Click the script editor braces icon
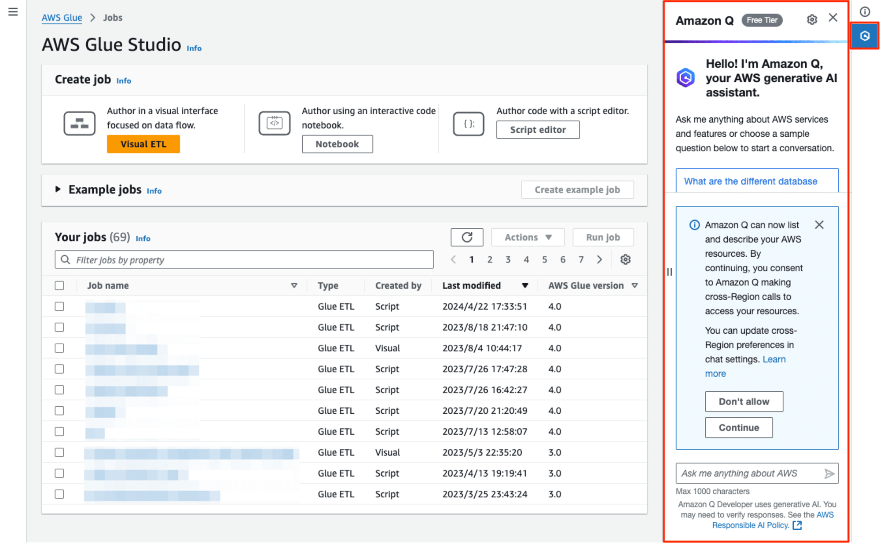This screenshot has width=880, height=543. [x=469, y=124]
